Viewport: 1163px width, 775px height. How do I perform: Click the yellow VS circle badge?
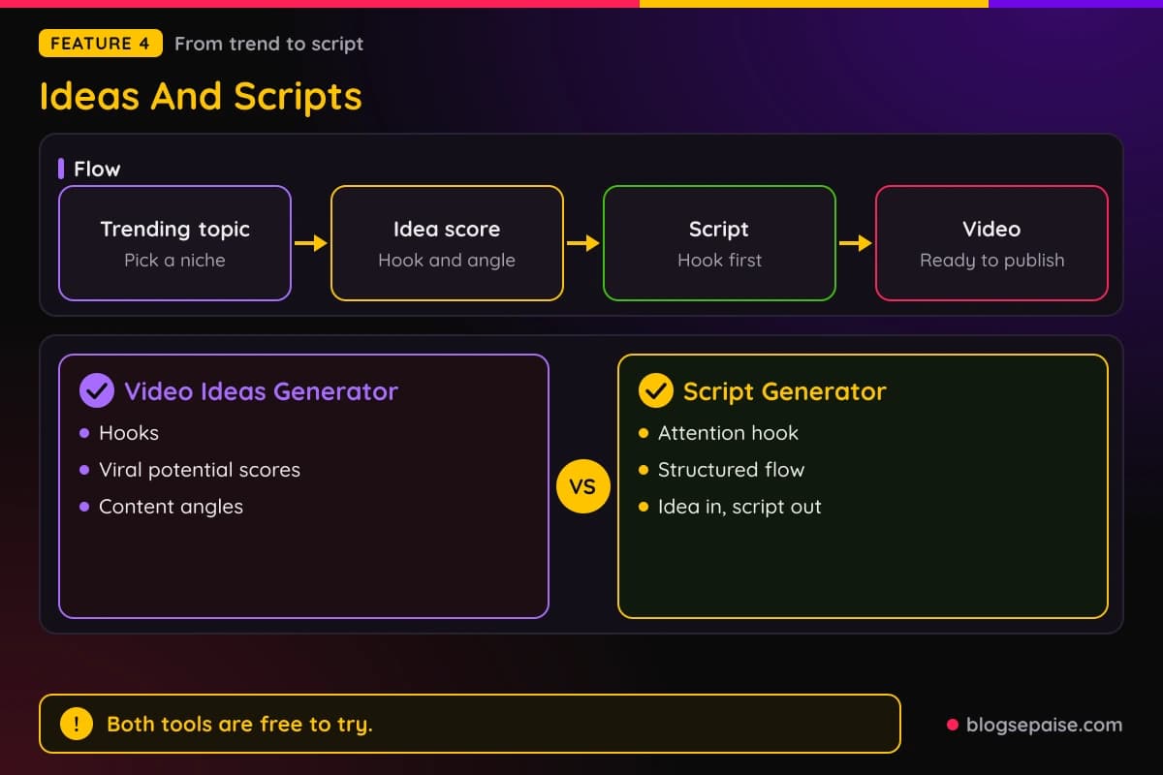582,486
